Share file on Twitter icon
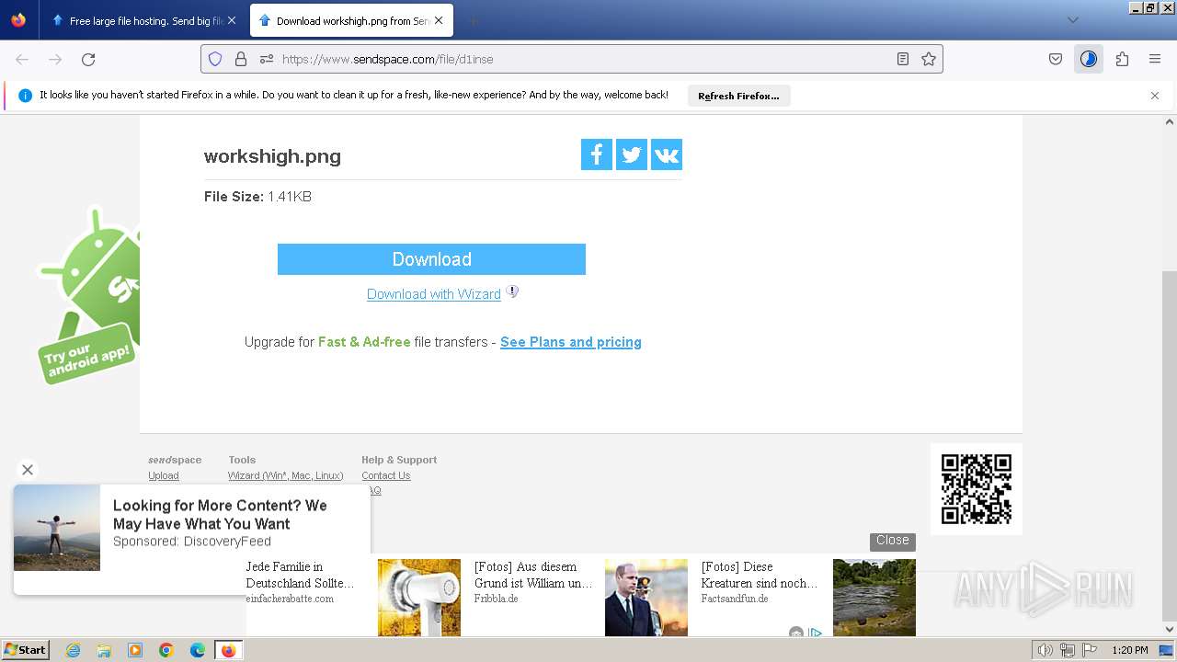The width and height of the screenshot is (1177, 662). [632, 154]
